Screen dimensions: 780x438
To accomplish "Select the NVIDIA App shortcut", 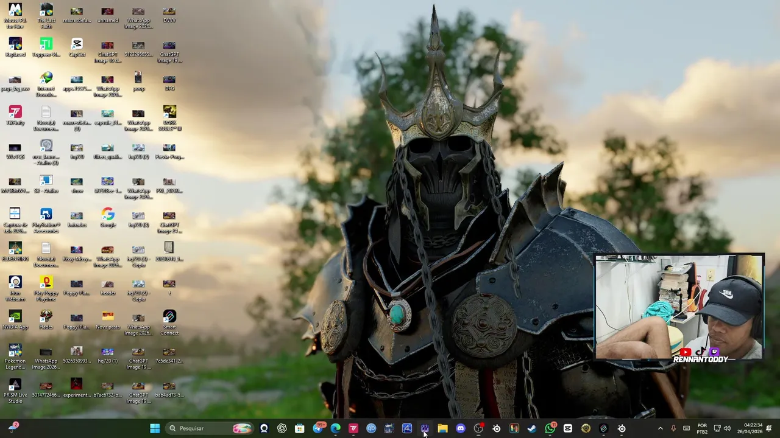I will pyautogui.click(x=15, y=320).
